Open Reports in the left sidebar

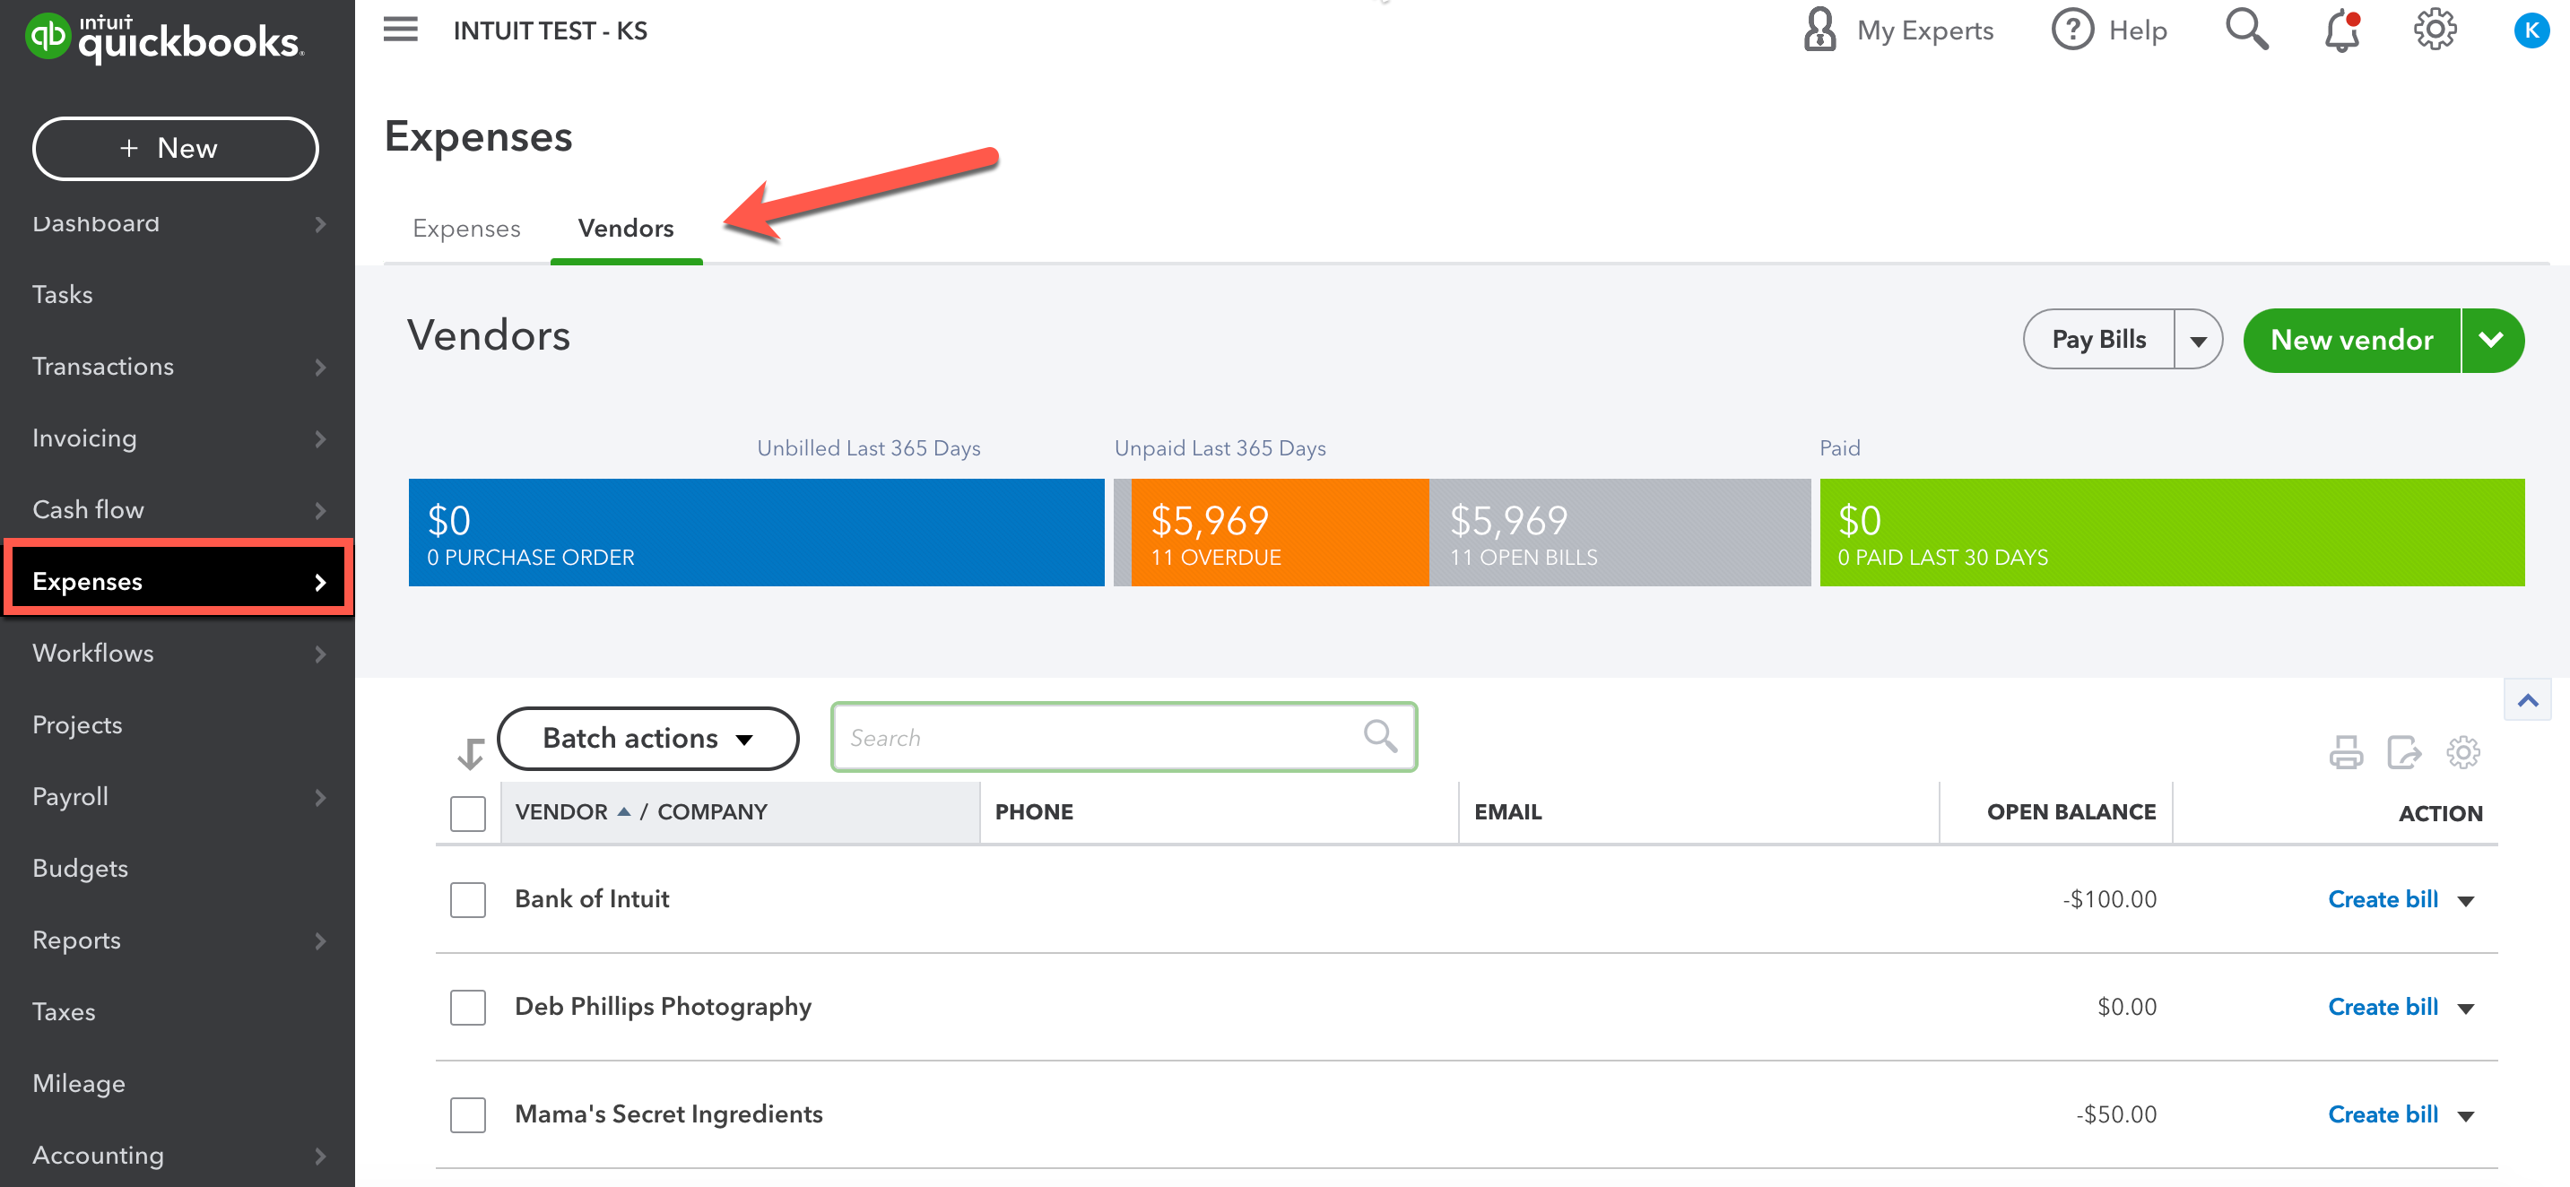click(x=77, y=940)
